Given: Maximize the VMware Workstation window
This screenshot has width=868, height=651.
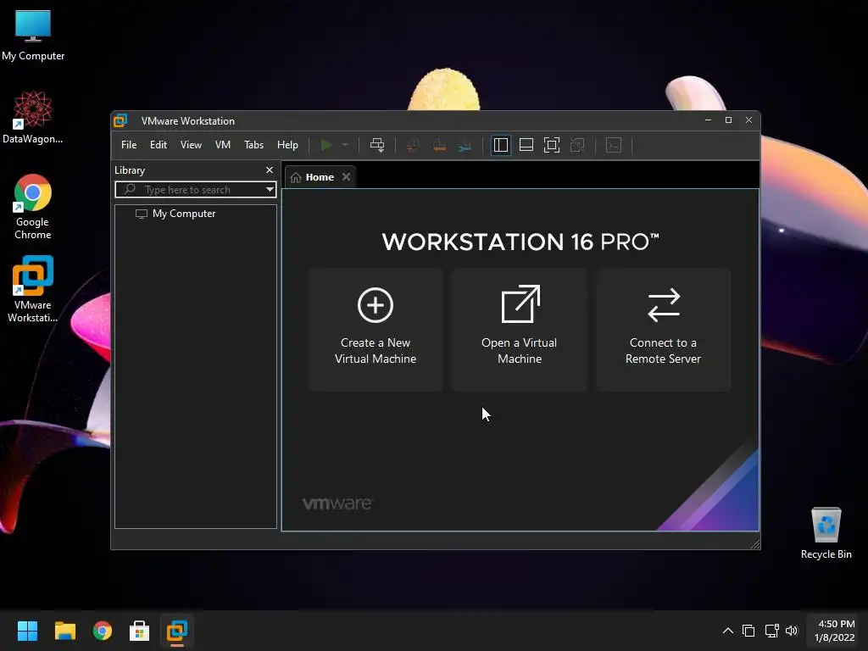Looking at the screenshot, I should [728, 120].
